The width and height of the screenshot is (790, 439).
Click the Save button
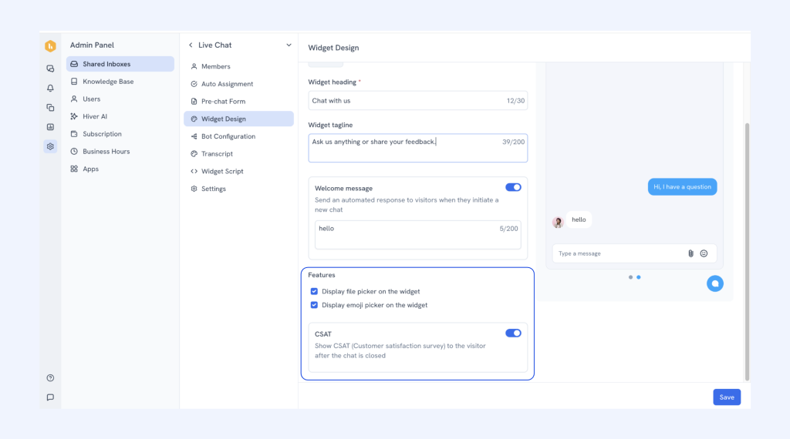pyautogui.click(x=726, y=397)
